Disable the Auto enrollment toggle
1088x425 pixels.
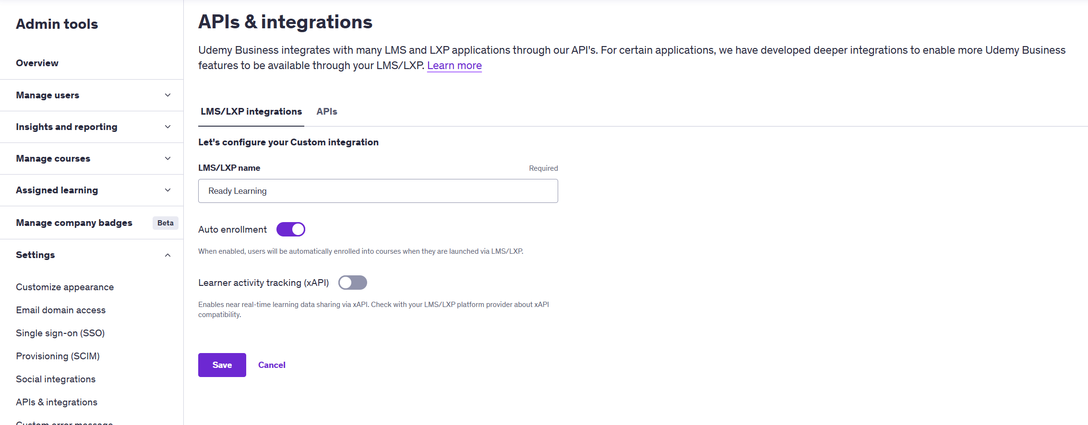(x=291, y=229)
